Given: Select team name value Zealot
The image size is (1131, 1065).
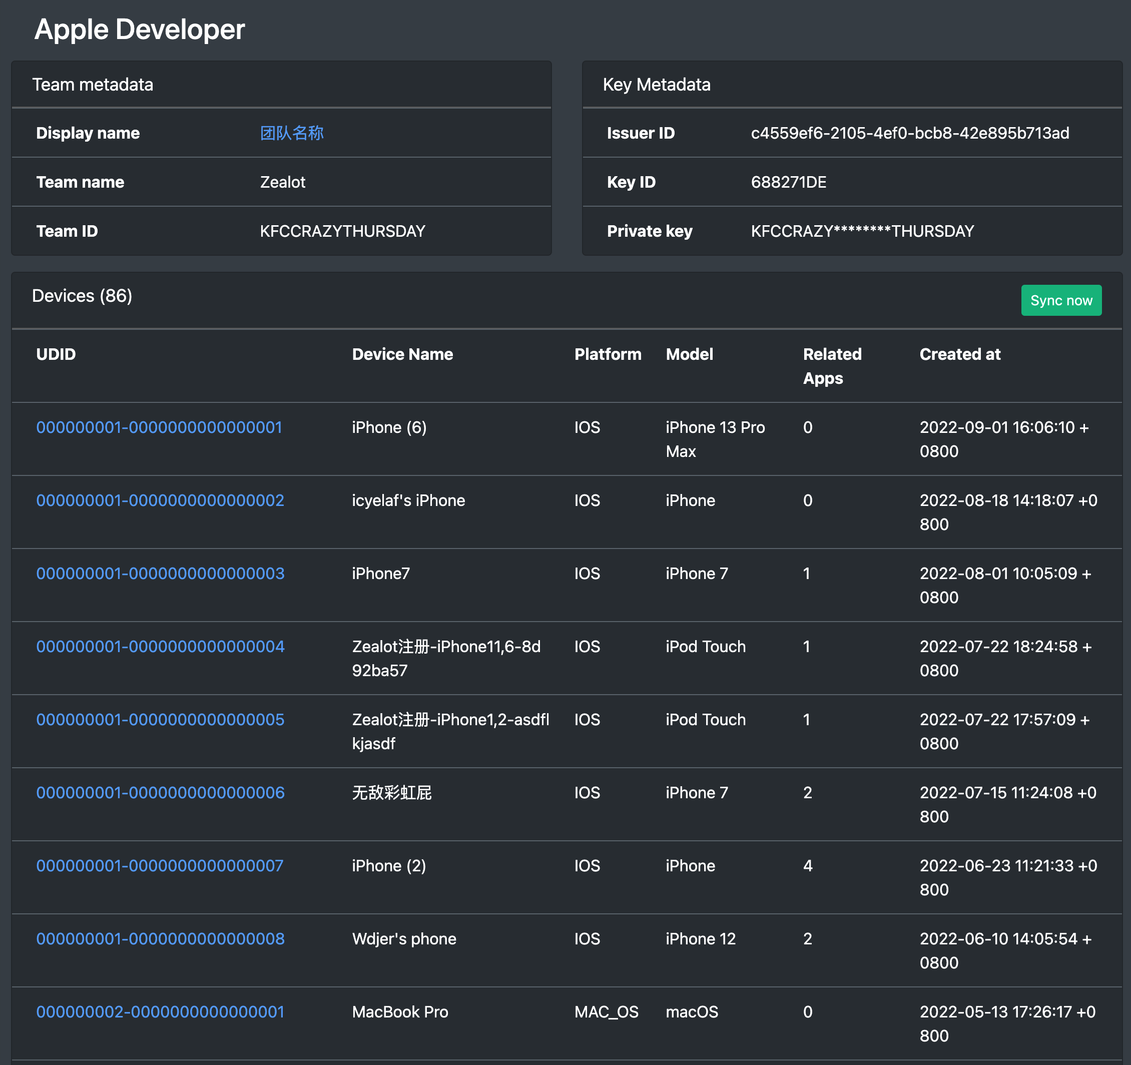Looking at the screenshot, I should coord(283,182).
